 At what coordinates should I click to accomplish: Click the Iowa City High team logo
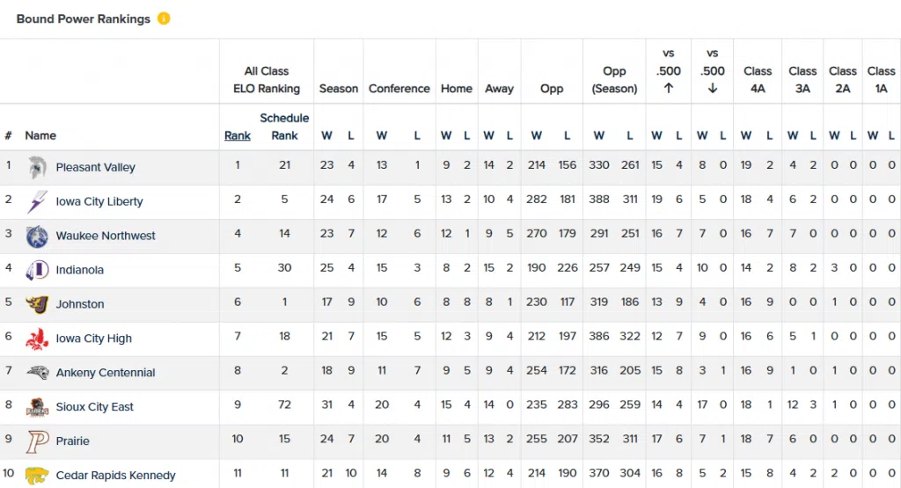[37, 339]
